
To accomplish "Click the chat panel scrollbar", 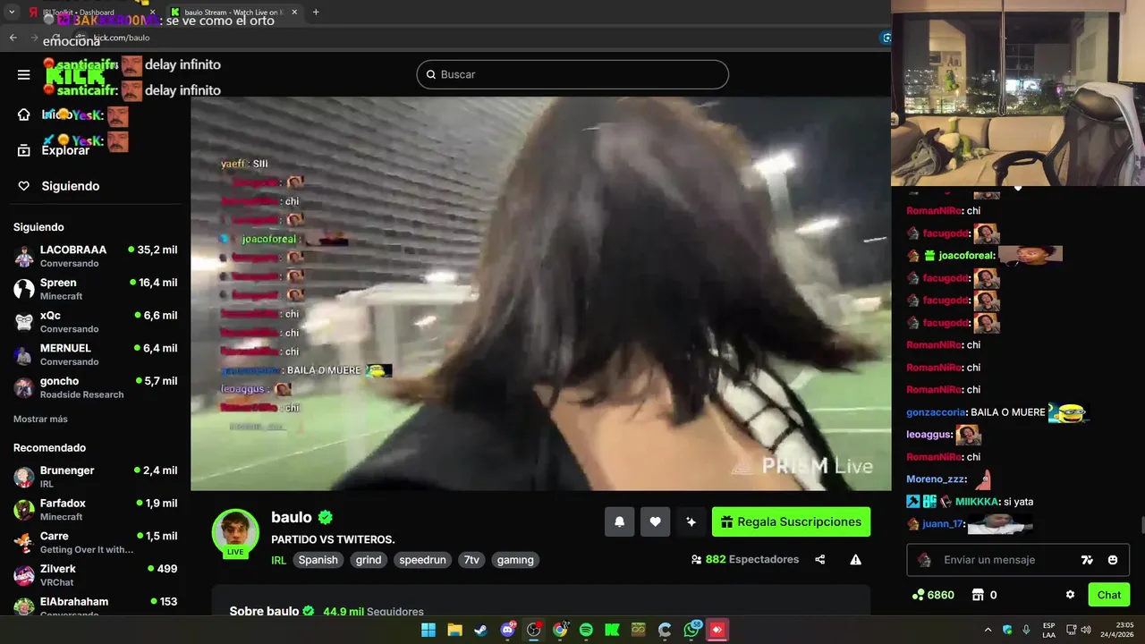I will 1141,524.
